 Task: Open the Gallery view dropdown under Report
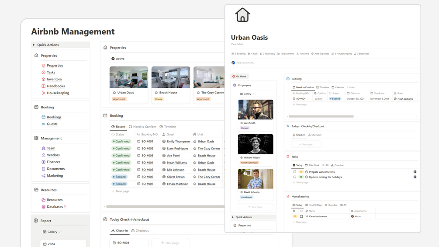pyautogui.click(x=52, y=232)
